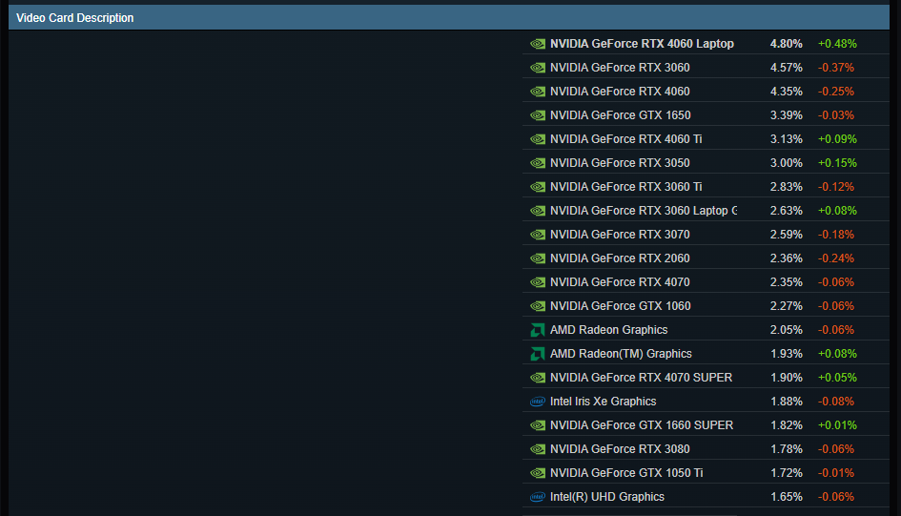Select NVIDIA GeForce RTX 3060 Laptop G name
Screen dimensions: 901x516
[644, 211]
